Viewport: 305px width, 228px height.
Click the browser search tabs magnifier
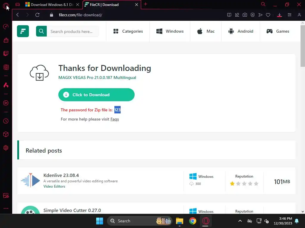(263, 4)
